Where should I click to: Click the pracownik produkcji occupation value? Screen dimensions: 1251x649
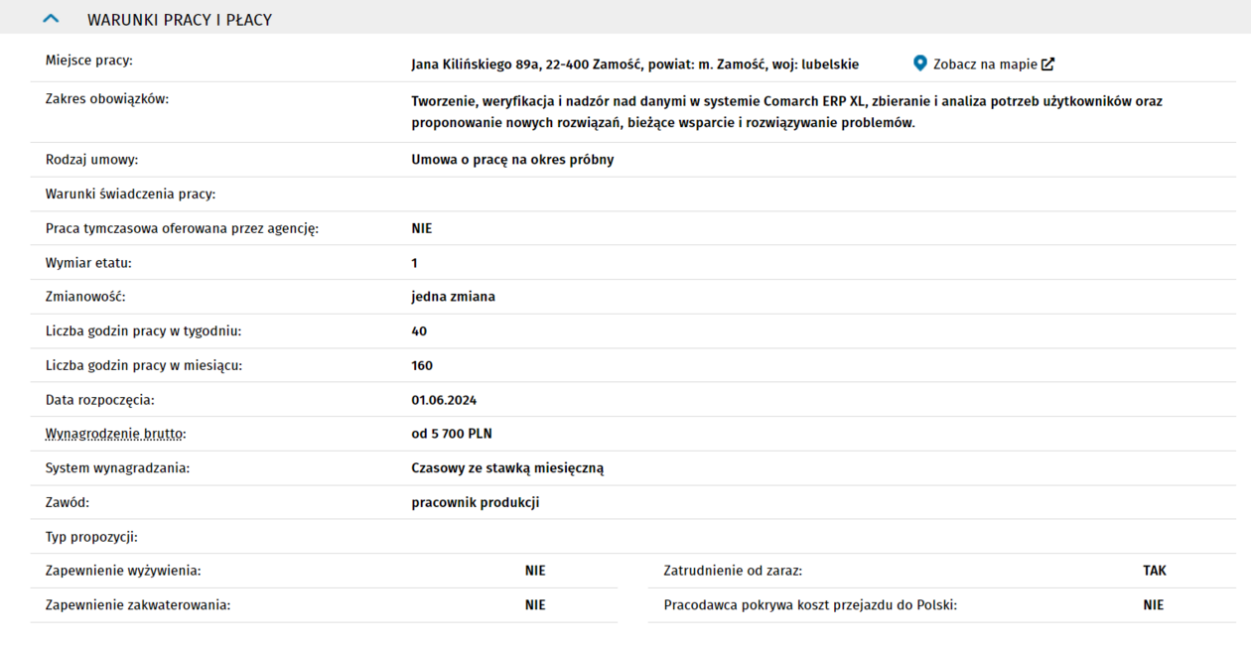pos(475,502)
